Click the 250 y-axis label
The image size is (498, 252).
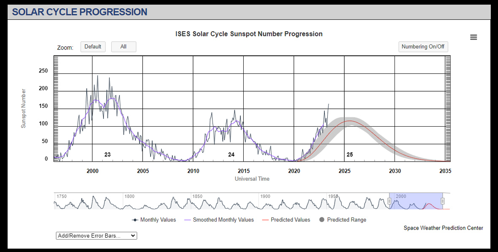[x=44, y=71]
